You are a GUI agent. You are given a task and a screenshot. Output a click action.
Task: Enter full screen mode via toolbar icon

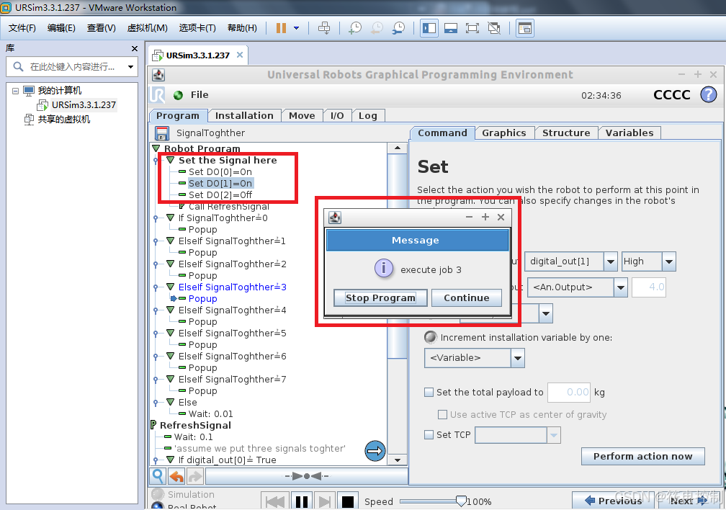(x=472, y=28)
